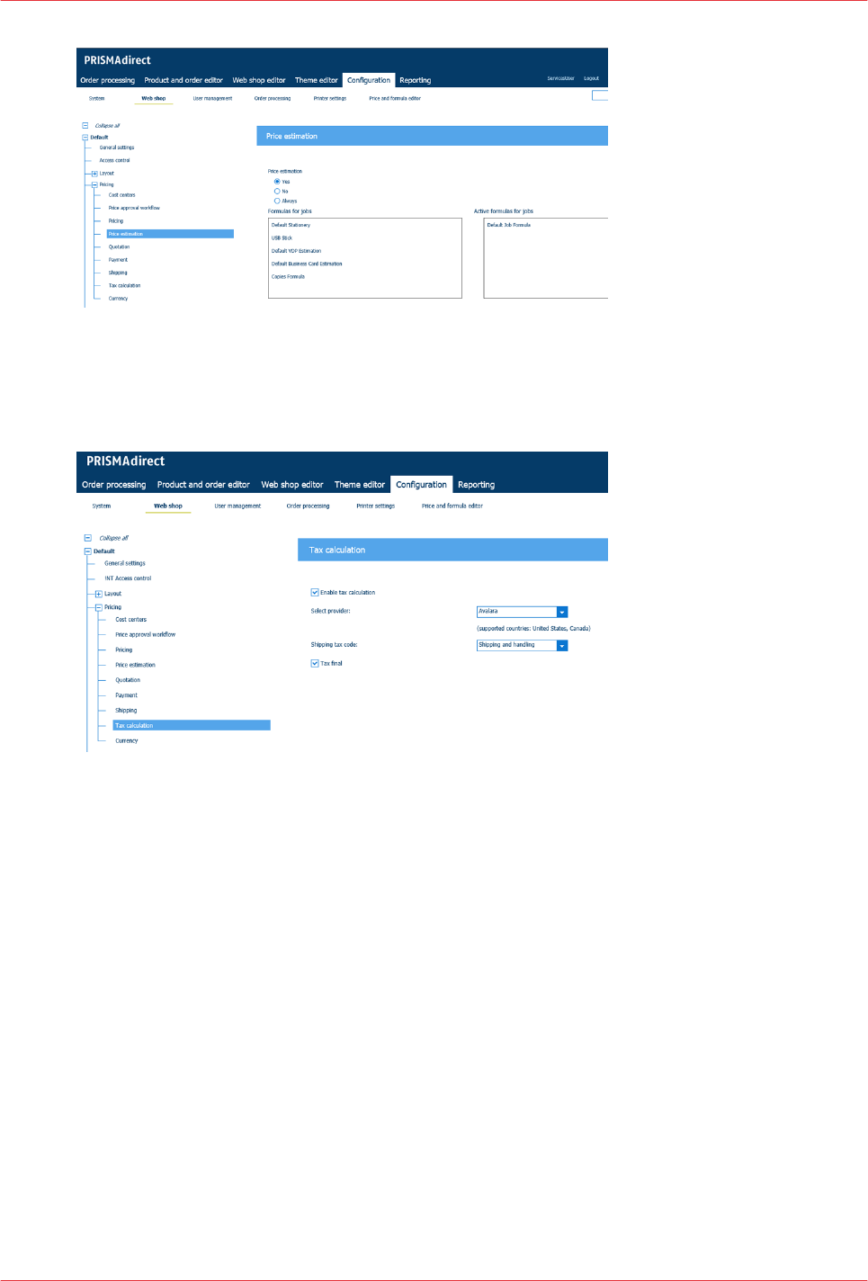Click the Serviceuser link in upper screenshot
This screenshot has width=868, height=1281.
pos(560,78)
